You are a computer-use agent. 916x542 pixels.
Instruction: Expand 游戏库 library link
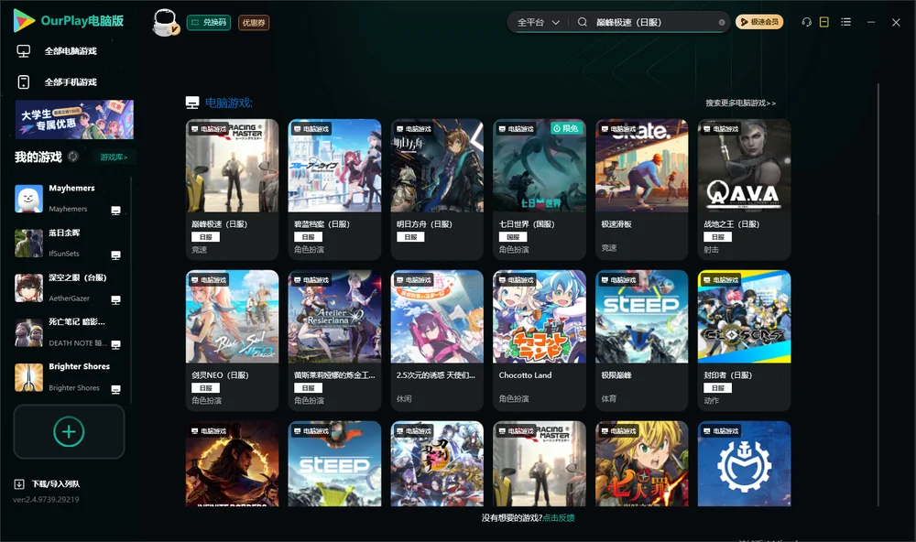click(114, 157)
